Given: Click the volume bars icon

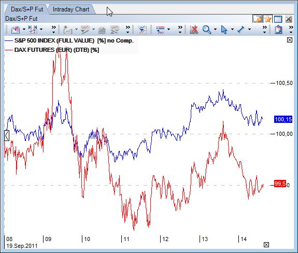Looking at the screenshot, I should point(102,30).
